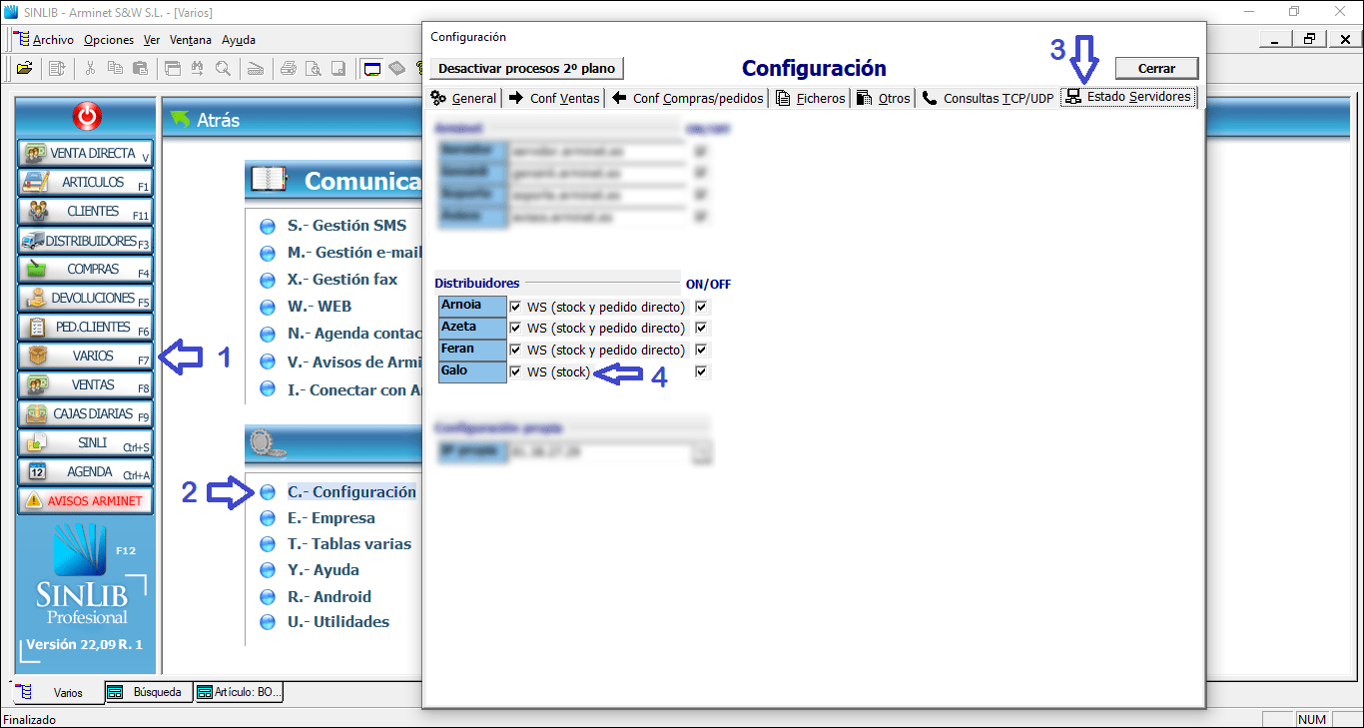This screenshot has width=1364, height=728.
Task: Open the Ventana menu
Action: (191, 40)
